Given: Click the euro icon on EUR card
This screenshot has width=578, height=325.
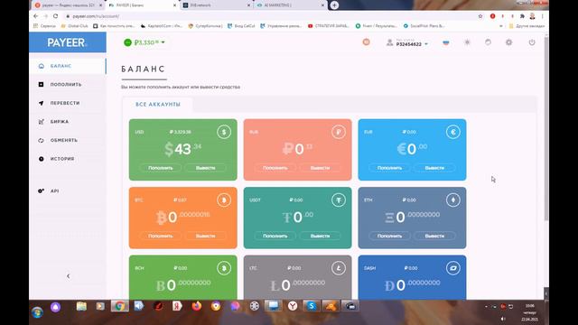Looking at the screenshot, I should click(x=453, y=132).
